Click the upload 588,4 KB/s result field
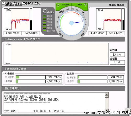131x116 pixels. pyautogui.click(x=116, y=33)
